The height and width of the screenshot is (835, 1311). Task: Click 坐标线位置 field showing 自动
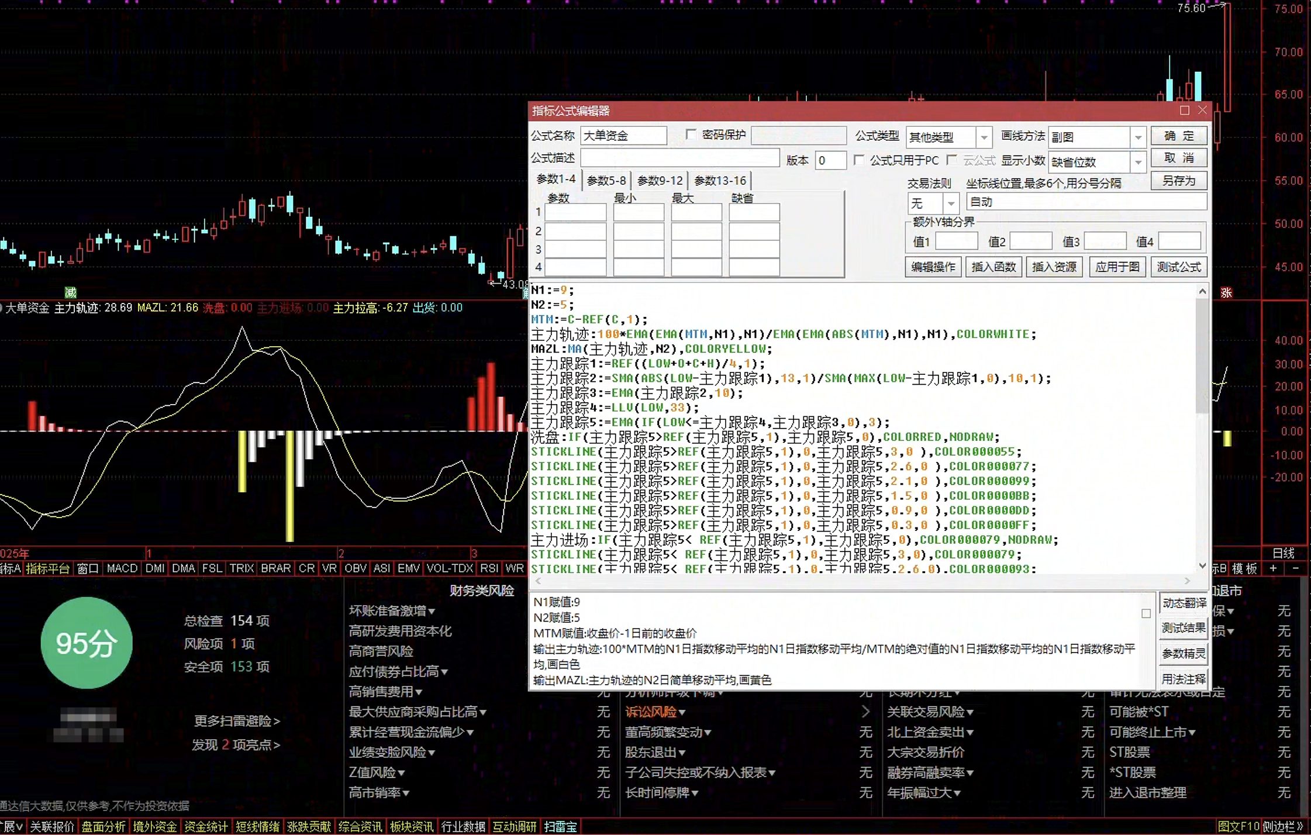pyautogui.click(x=1086, y=202)
